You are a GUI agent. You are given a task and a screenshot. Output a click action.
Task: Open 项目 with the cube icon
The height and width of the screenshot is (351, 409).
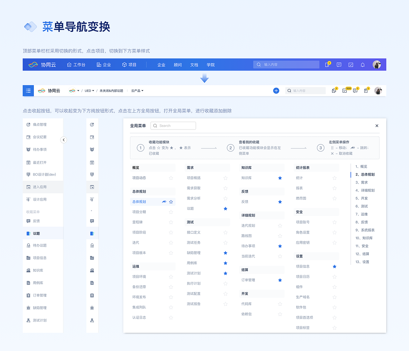tap(129, 65)
